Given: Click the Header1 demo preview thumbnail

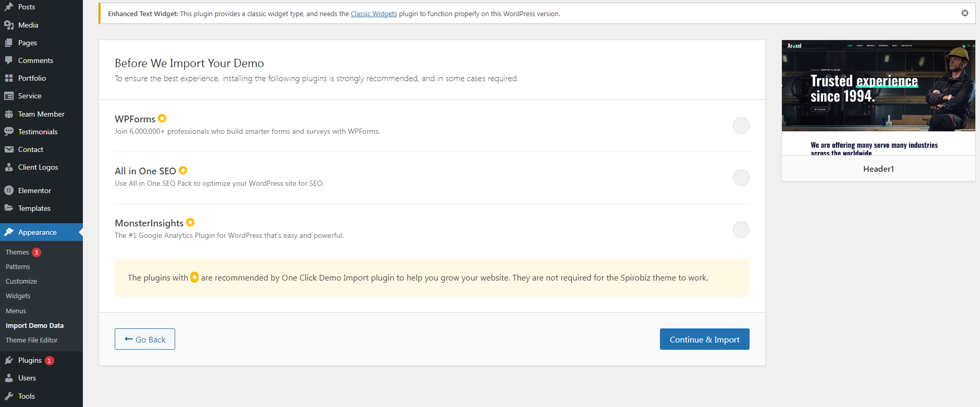Looking at the screenshot, I should pos(878,97).
